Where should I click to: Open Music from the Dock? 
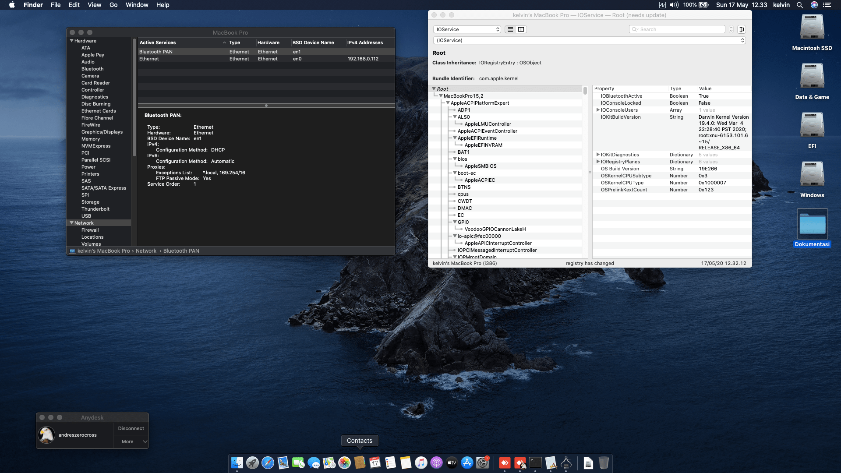pyautogui.click(x=421, y=462)
